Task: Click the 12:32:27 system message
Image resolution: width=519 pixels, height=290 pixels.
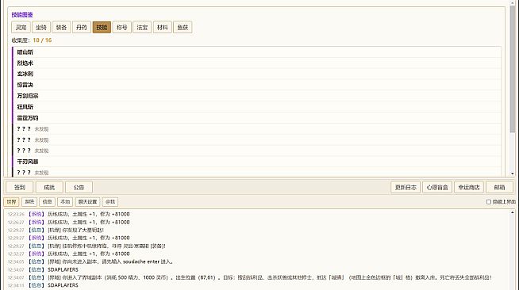Action: point(68,254)
